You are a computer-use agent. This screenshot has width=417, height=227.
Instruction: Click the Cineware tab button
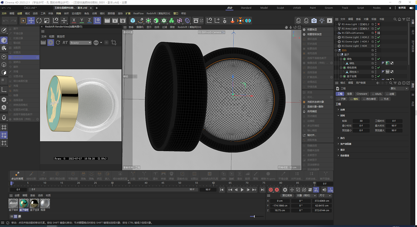362,94
